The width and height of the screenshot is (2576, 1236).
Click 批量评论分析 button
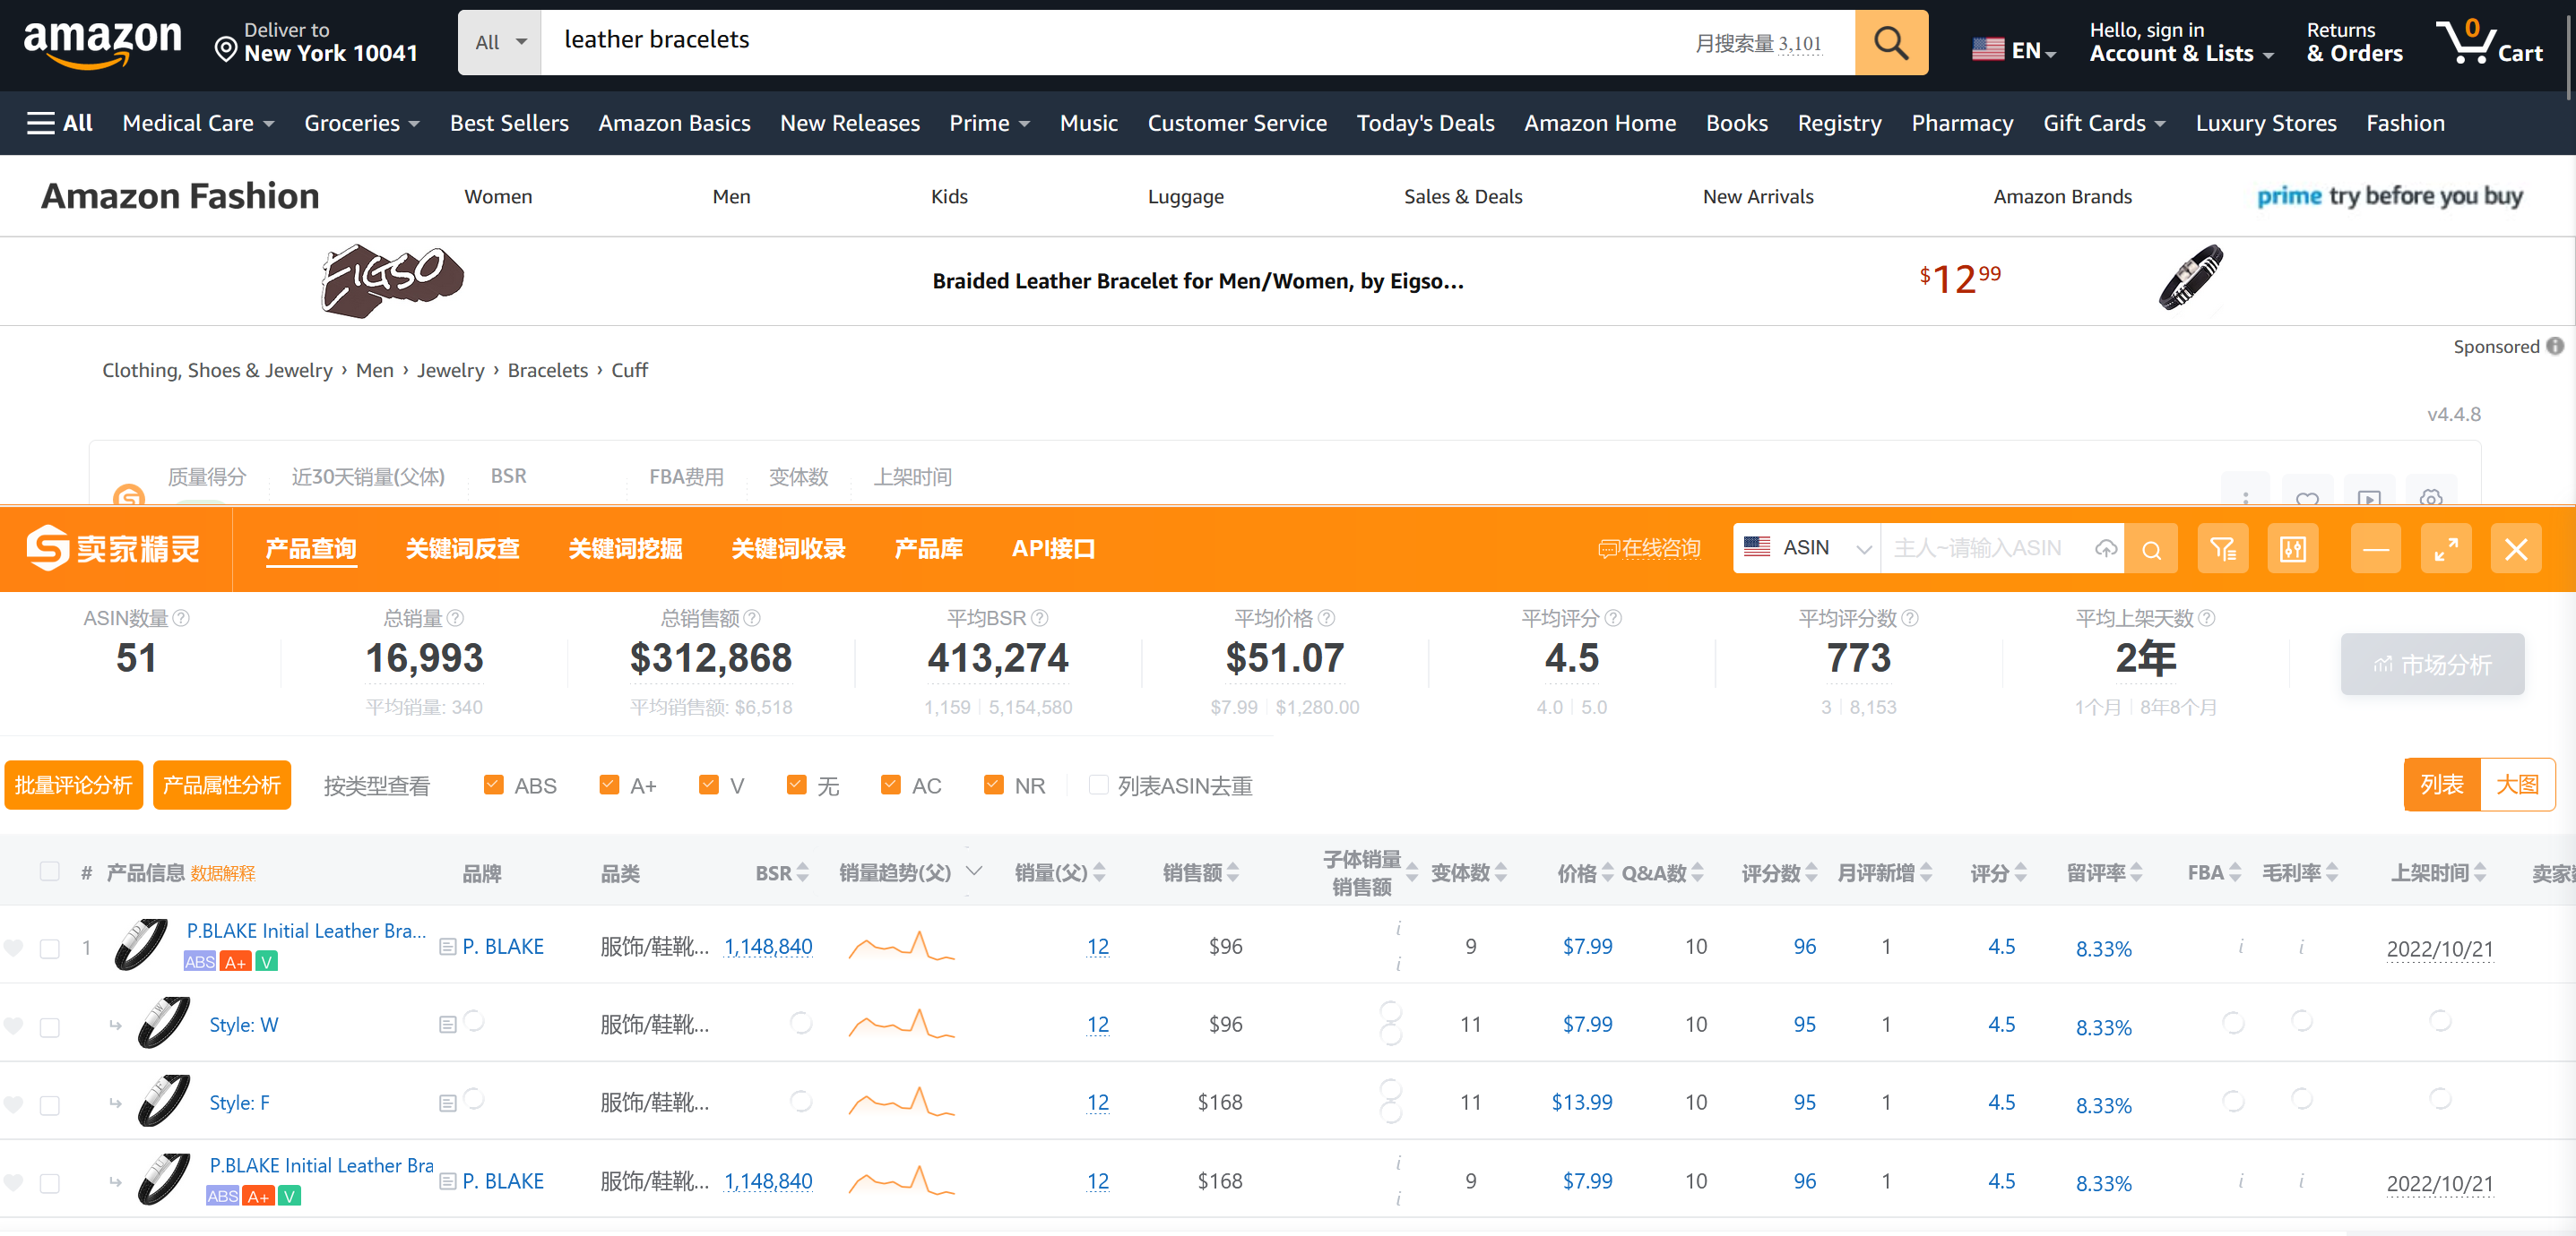coord(74,785)
